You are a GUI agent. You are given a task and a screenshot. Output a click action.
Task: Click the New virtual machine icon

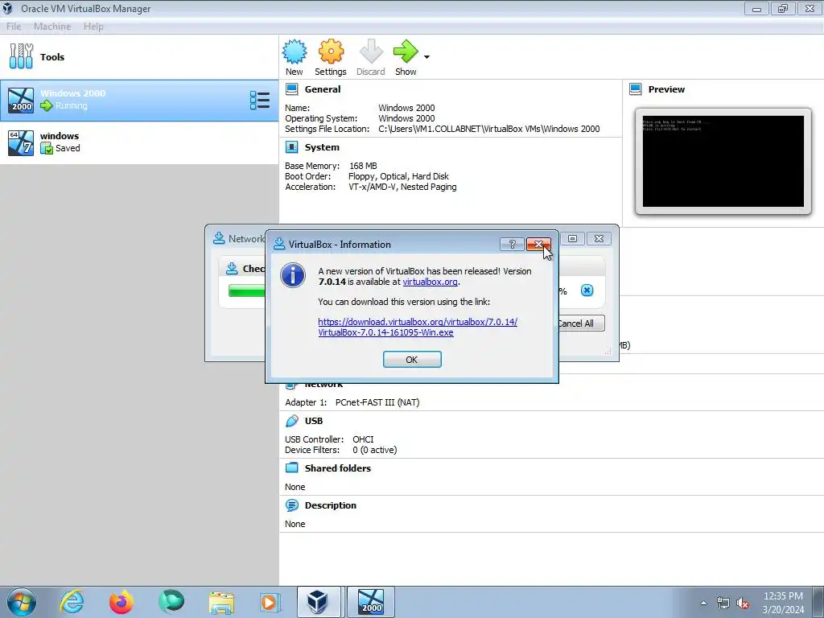pos(295,51)
